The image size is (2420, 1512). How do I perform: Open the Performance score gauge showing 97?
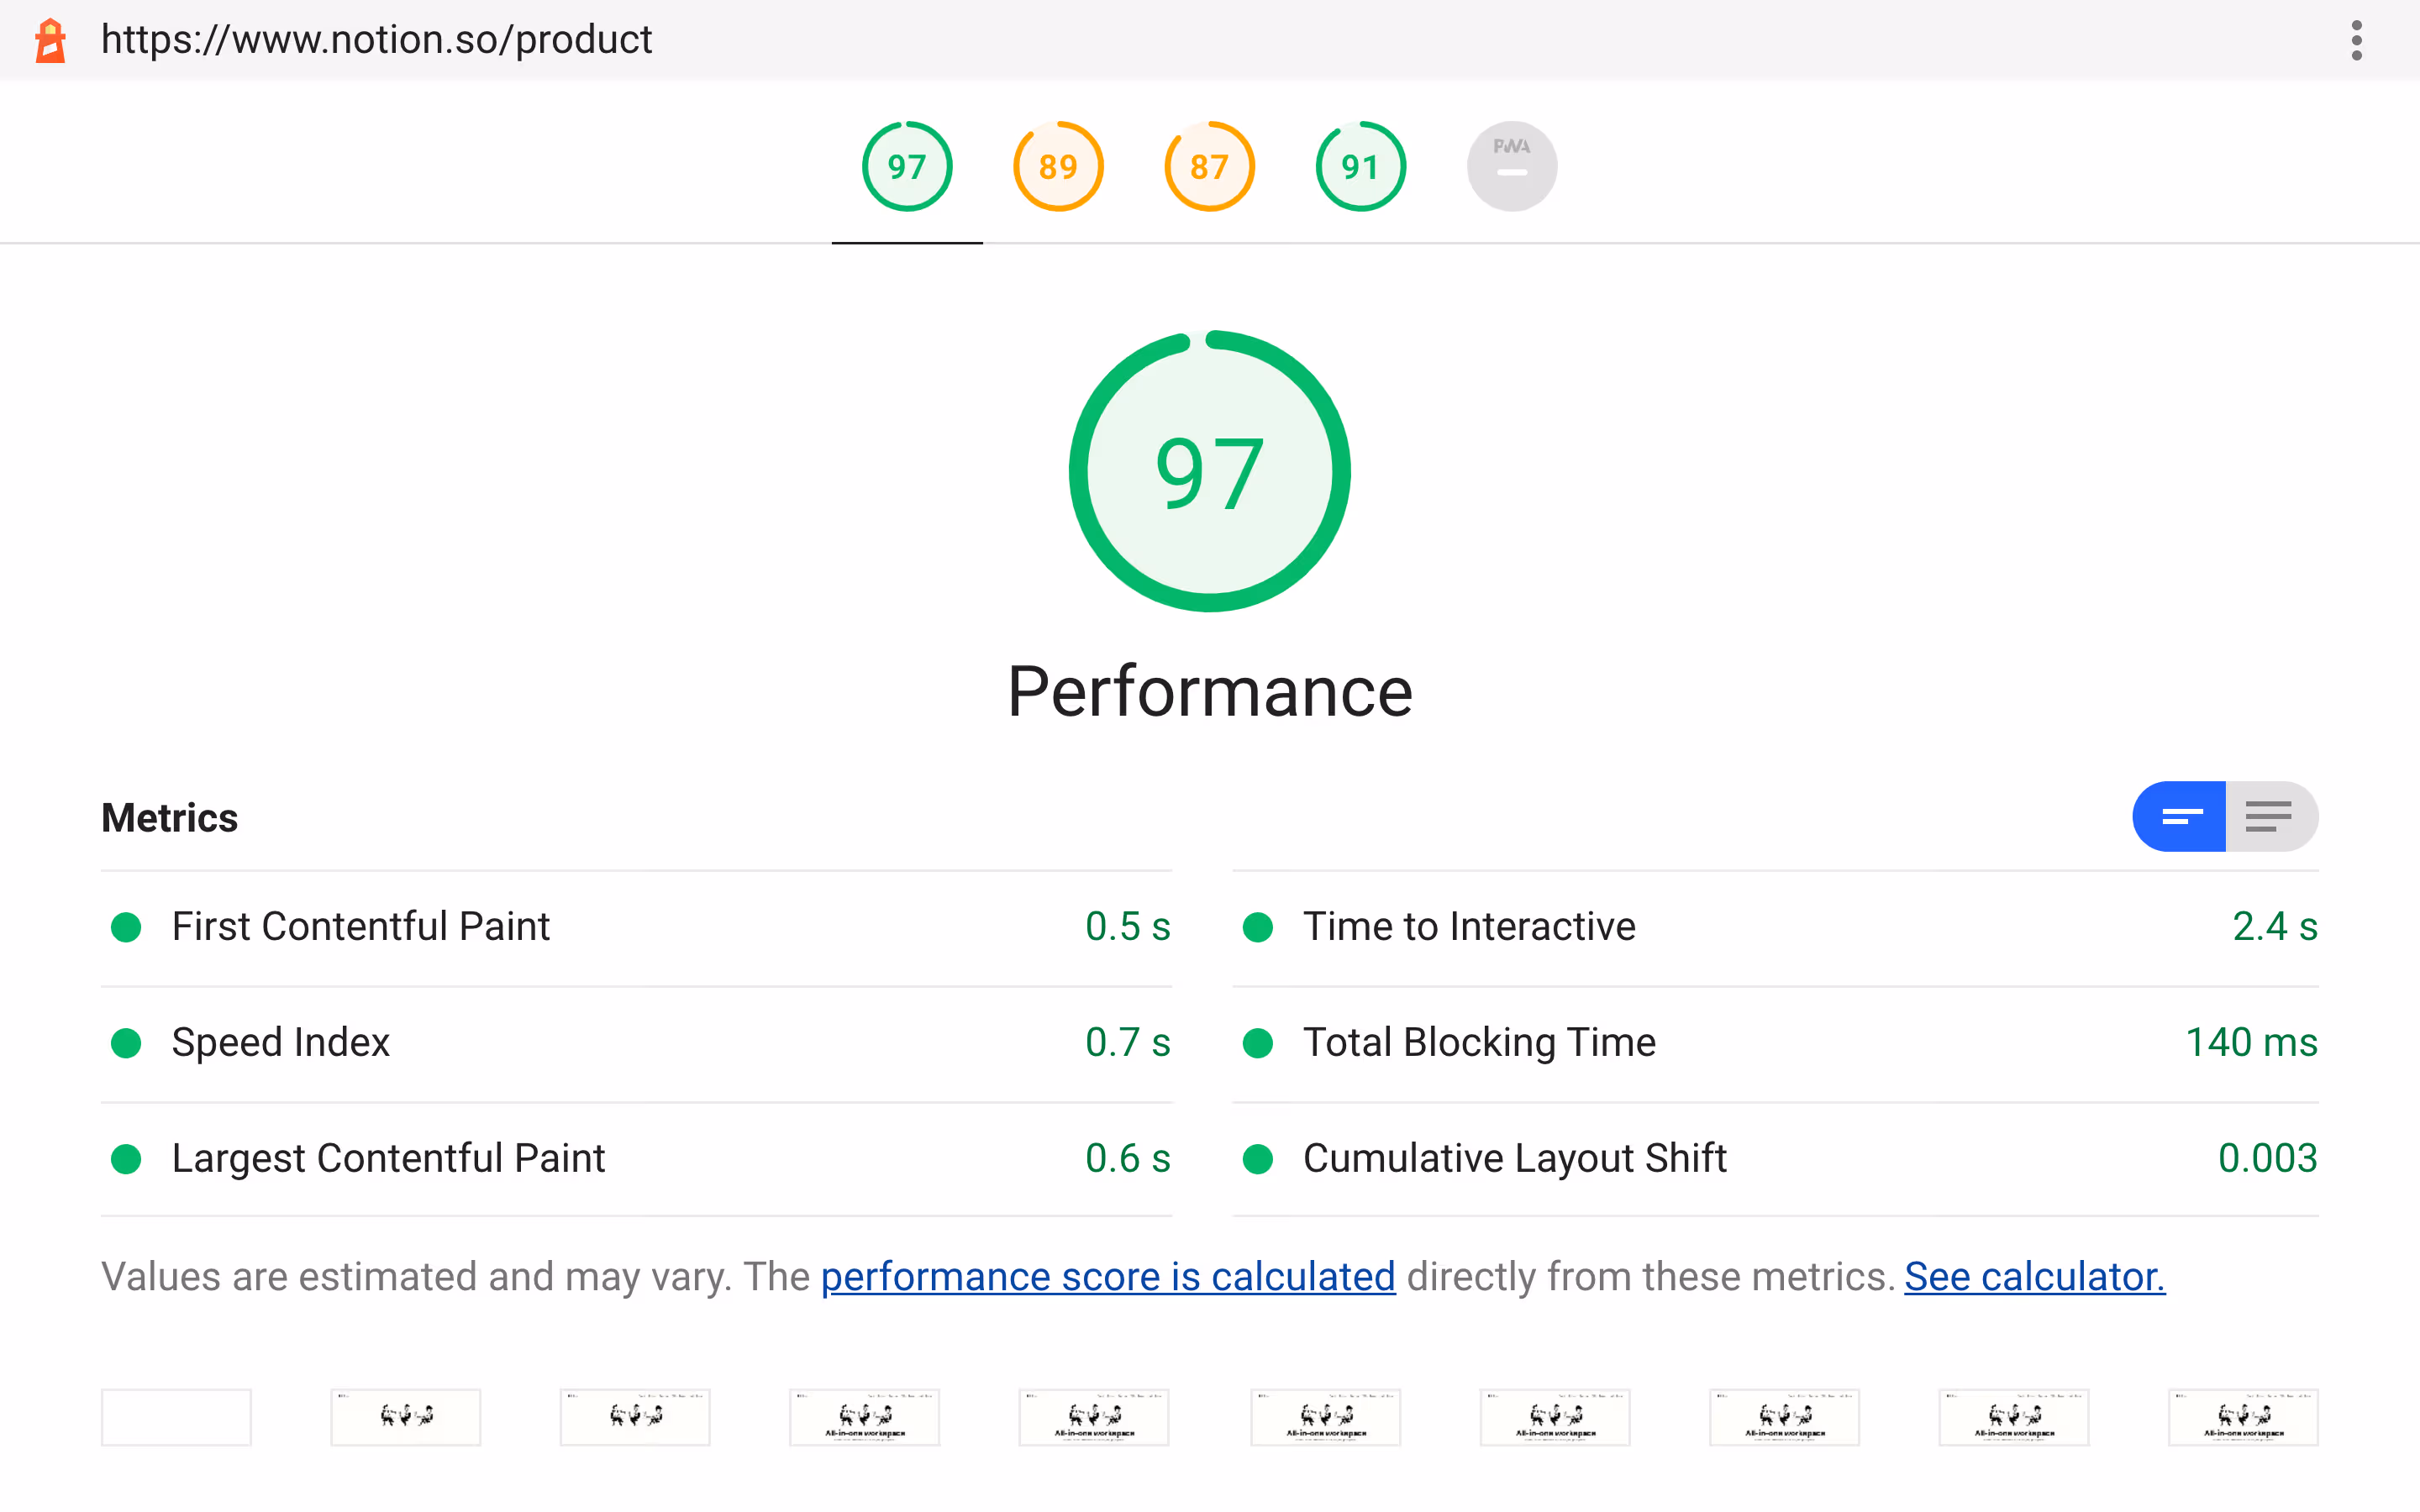906,166
